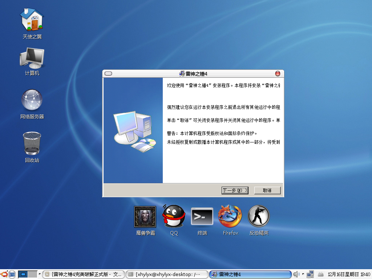
Task: Click the volume speaker tray icon
Action: pos(296,275)
